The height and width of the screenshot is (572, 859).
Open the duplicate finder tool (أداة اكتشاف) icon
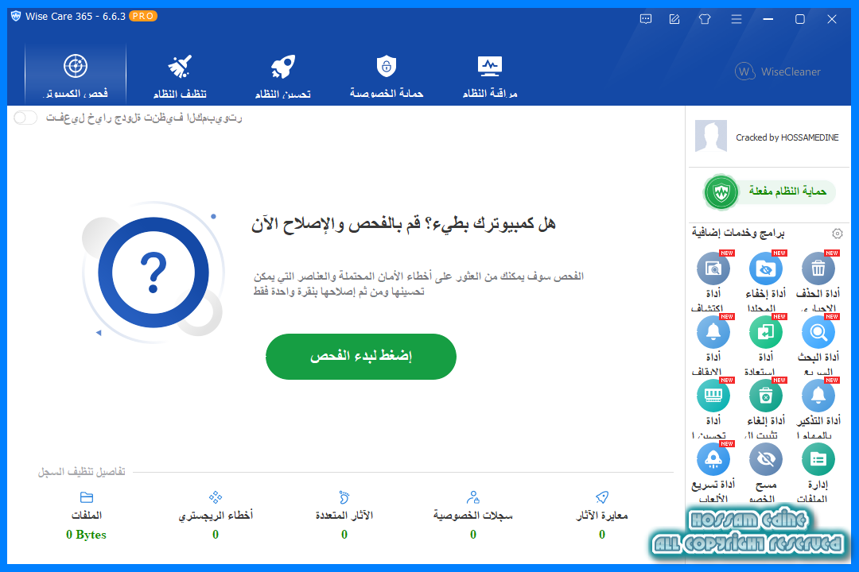713,269
